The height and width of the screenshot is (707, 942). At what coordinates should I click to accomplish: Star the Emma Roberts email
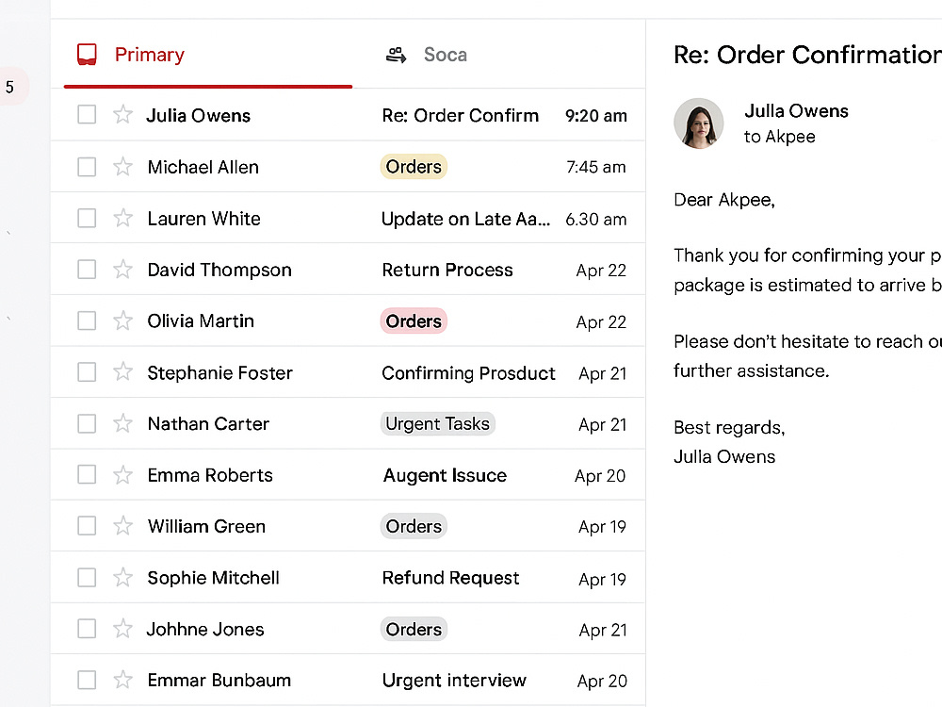(x=122, y=475)
